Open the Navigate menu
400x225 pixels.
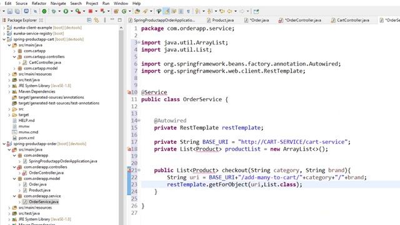point(58,3)
